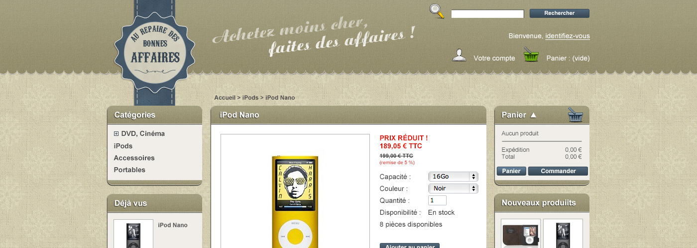This screenshot has height=248, width=697.
Task: Select iPods in the Catégories menu
Action: (x=123, y=146)
